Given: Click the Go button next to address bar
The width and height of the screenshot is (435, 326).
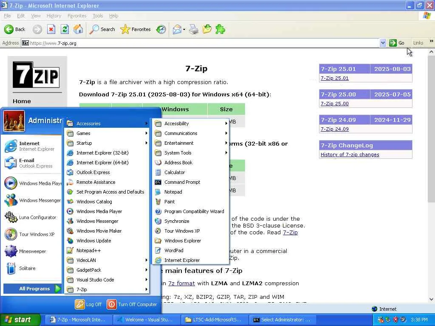Looking at the screenshot, I should point(397,43).
